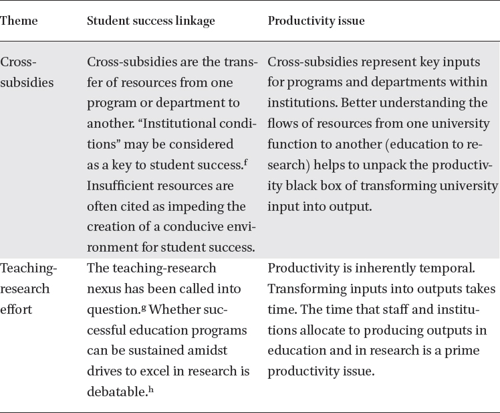Click the text Cross-subsidies represent key inputs

click(374, 62)
